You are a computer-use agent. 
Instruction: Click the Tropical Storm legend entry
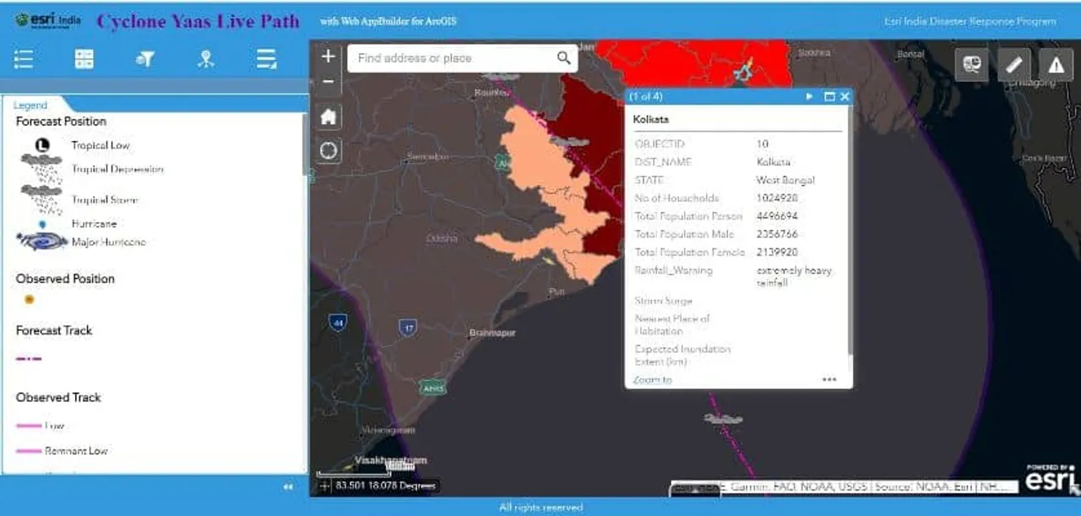[105, 200]
